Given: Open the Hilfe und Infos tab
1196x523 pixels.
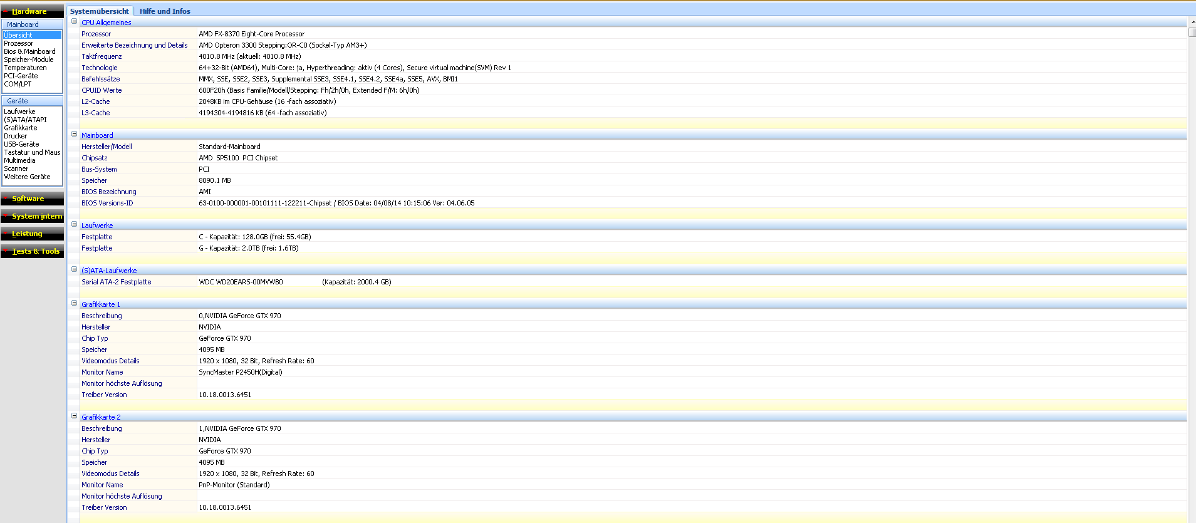Looking at the screenshot, I should [x=165, y=11].
